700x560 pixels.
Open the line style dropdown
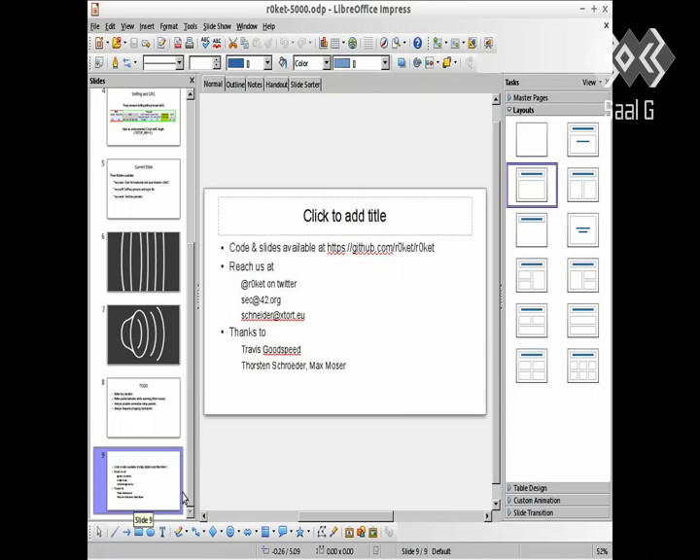tap(179, 63)
